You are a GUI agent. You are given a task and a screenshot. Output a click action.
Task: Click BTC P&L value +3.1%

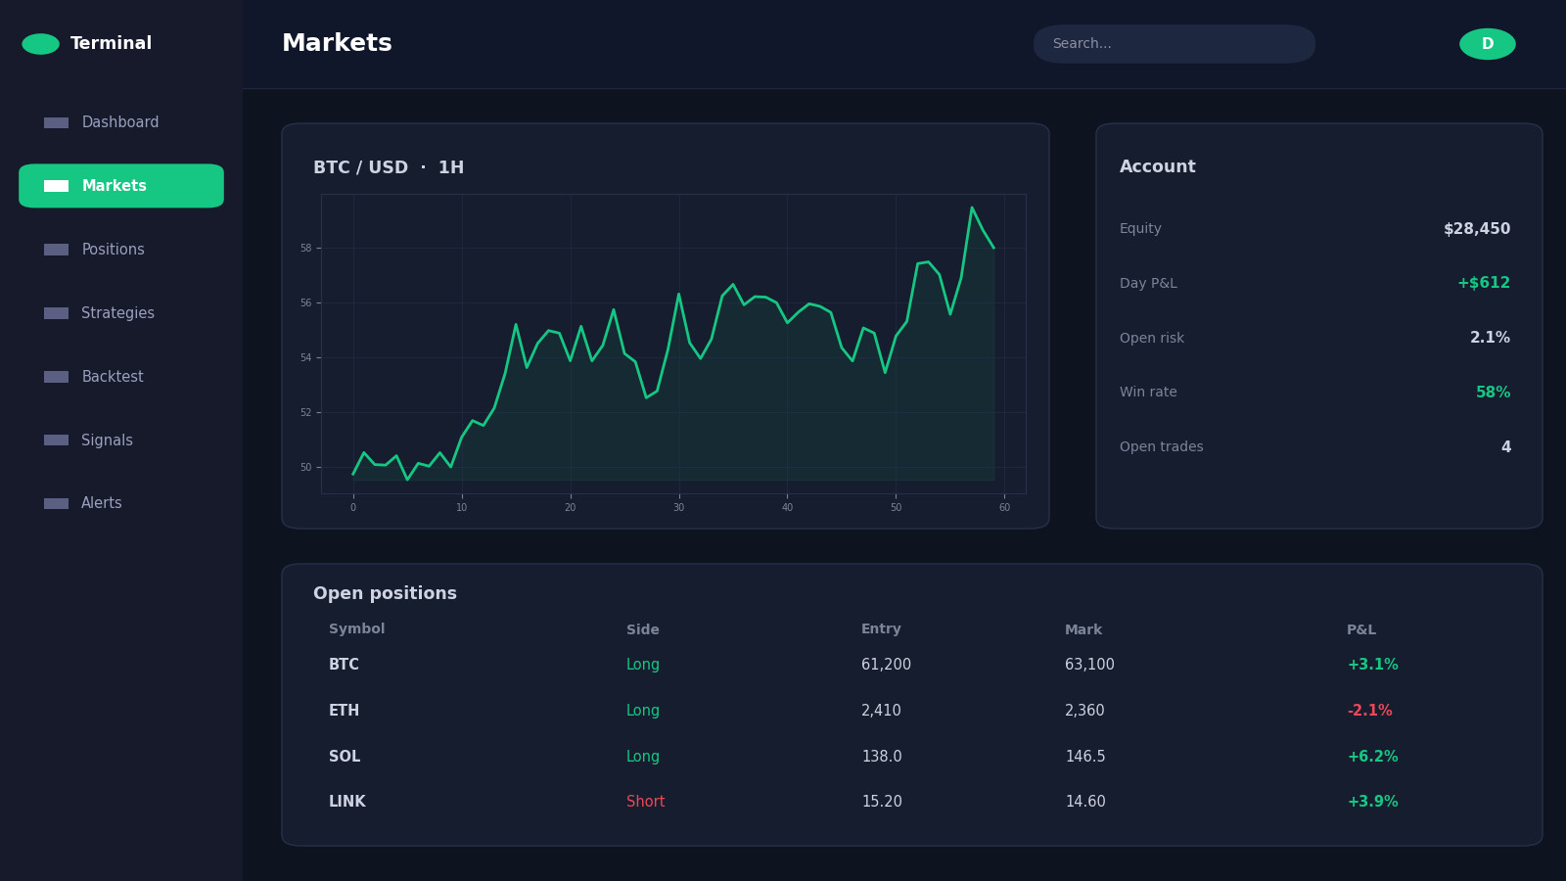point(1372,666)
